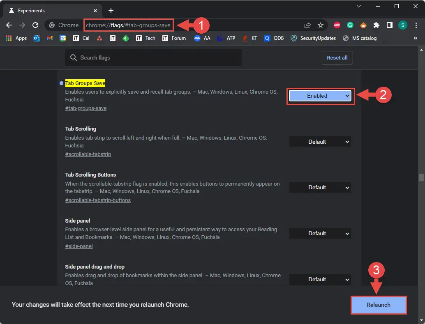Open the red three-dots bookmark icon
The width and height of the screenshot is (425, 324).
99,38
